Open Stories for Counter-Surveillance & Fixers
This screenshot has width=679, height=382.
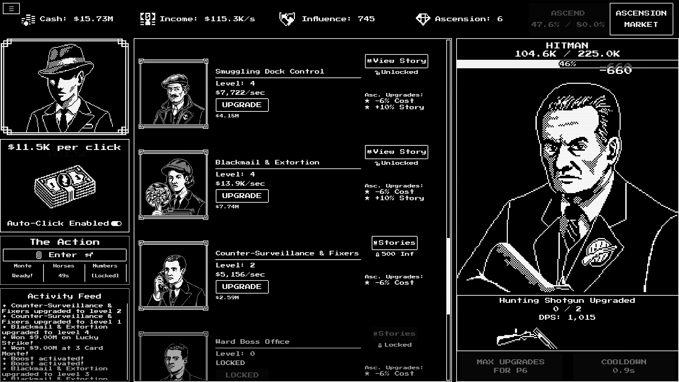pyautogui.click(x=395, y=243)
